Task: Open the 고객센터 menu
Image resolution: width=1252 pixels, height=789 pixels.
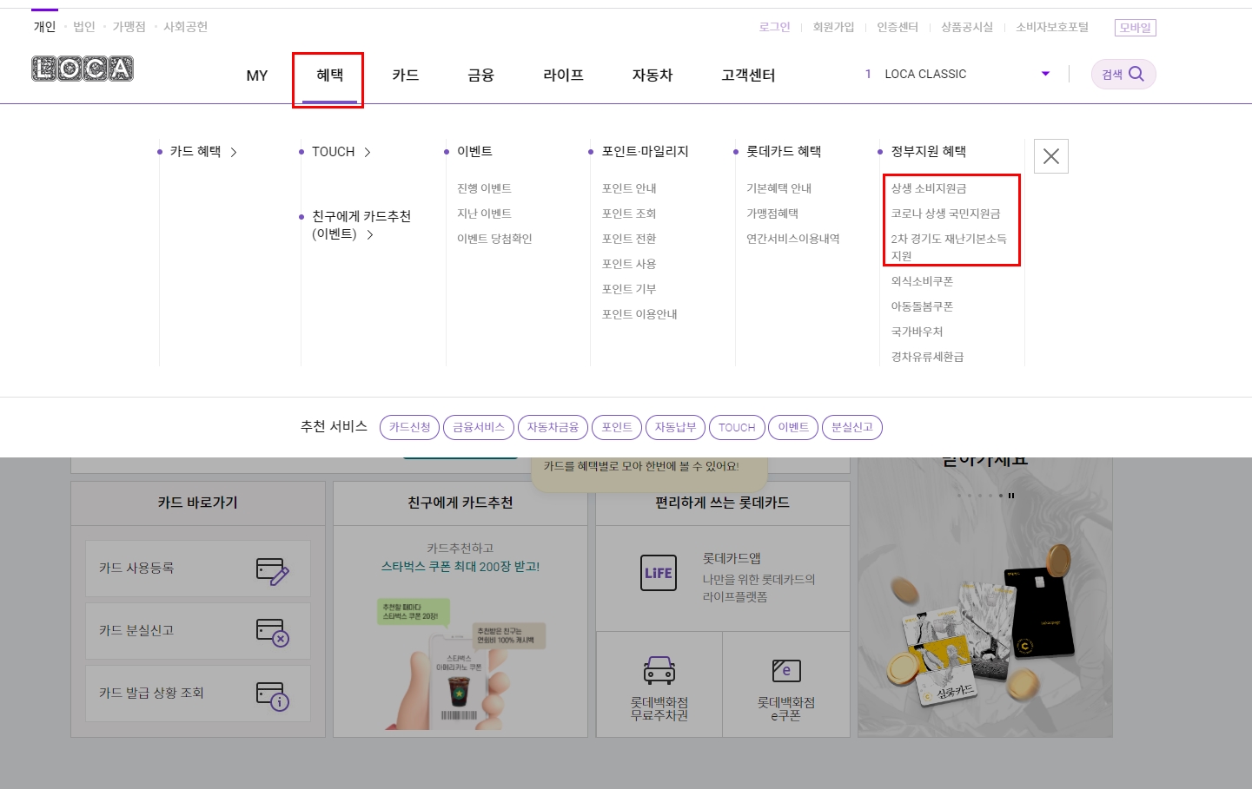Action: tap(748, 76)
